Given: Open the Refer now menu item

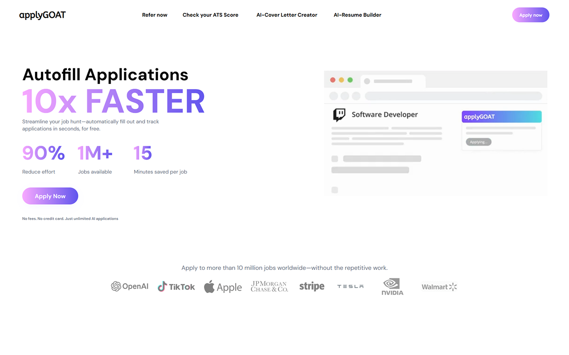Looking at the screenshot, I should point(155,15).
